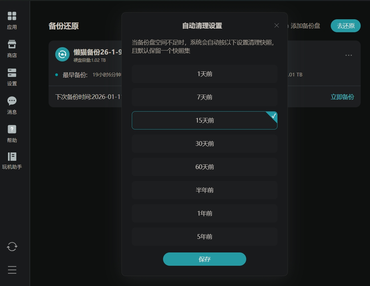
Task: Choose the 60天前 option
Action: click(205, 167)
